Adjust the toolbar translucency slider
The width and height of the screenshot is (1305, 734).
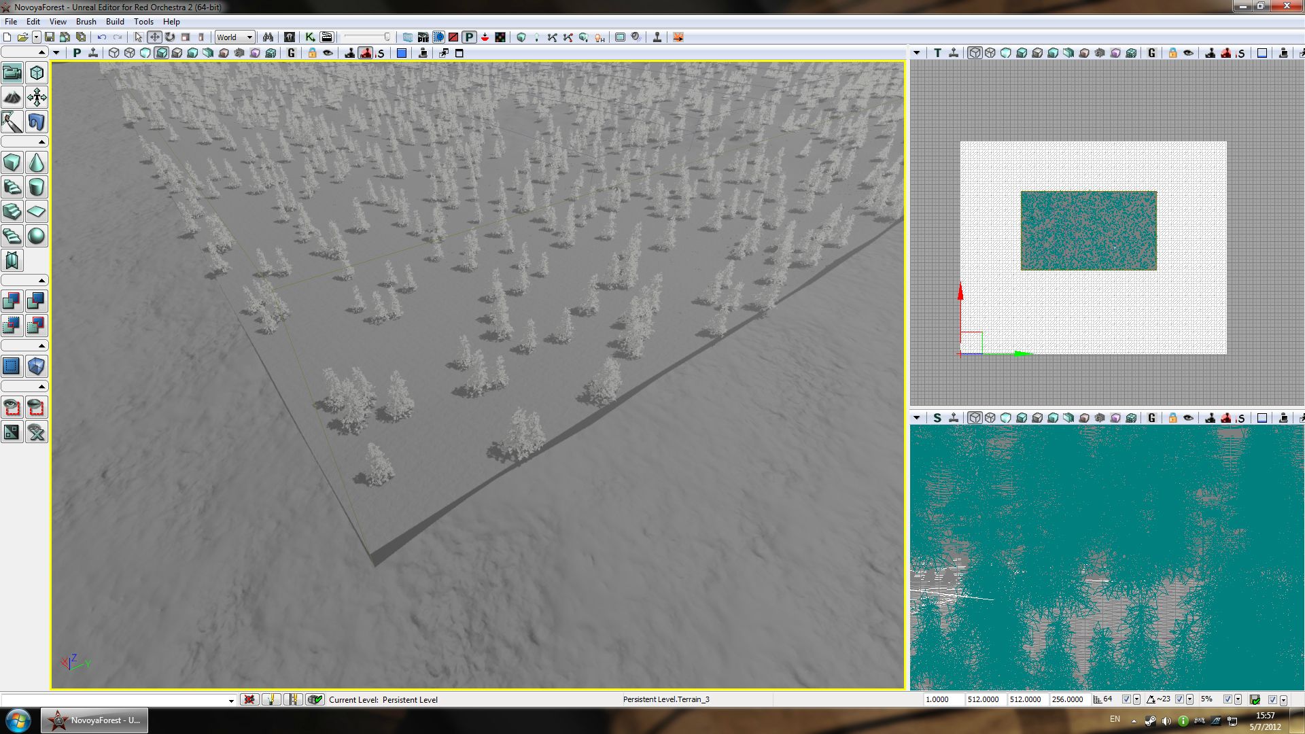(367, 37)
